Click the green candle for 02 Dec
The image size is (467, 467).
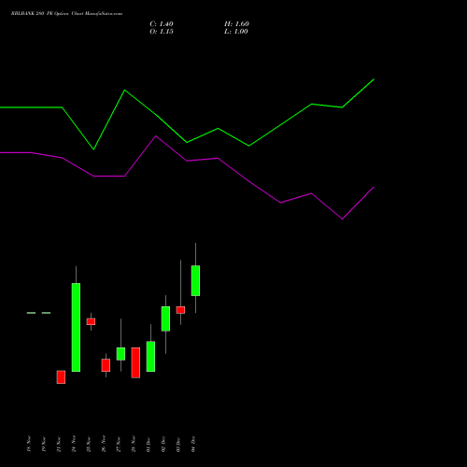165,318
